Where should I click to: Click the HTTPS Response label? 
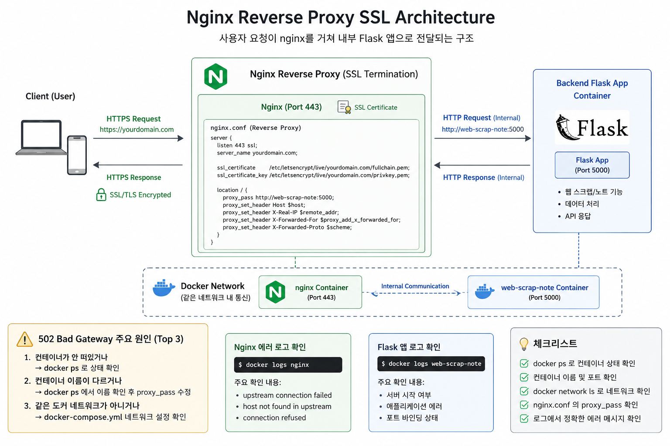134,177
